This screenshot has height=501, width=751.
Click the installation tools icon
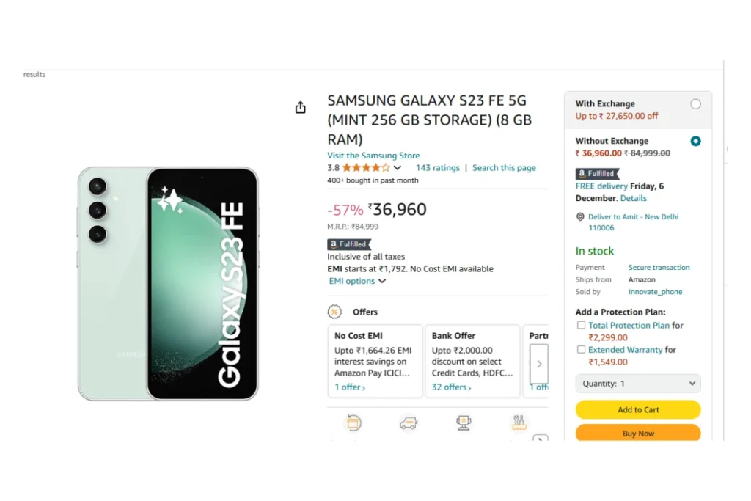pos(519,422)
